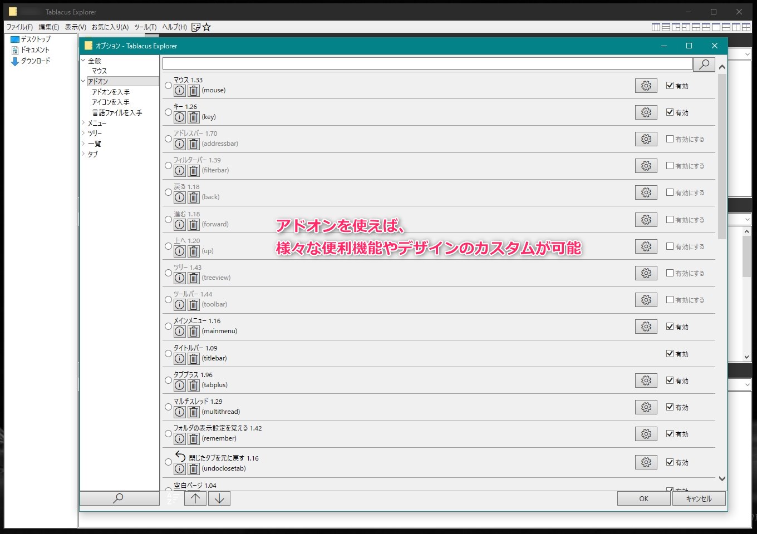Open ツール(T) menu
757x534 pixels.
(x=145, y=27)
